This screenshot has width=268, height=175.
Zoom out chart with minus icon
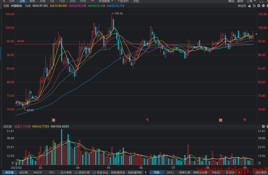263,6
